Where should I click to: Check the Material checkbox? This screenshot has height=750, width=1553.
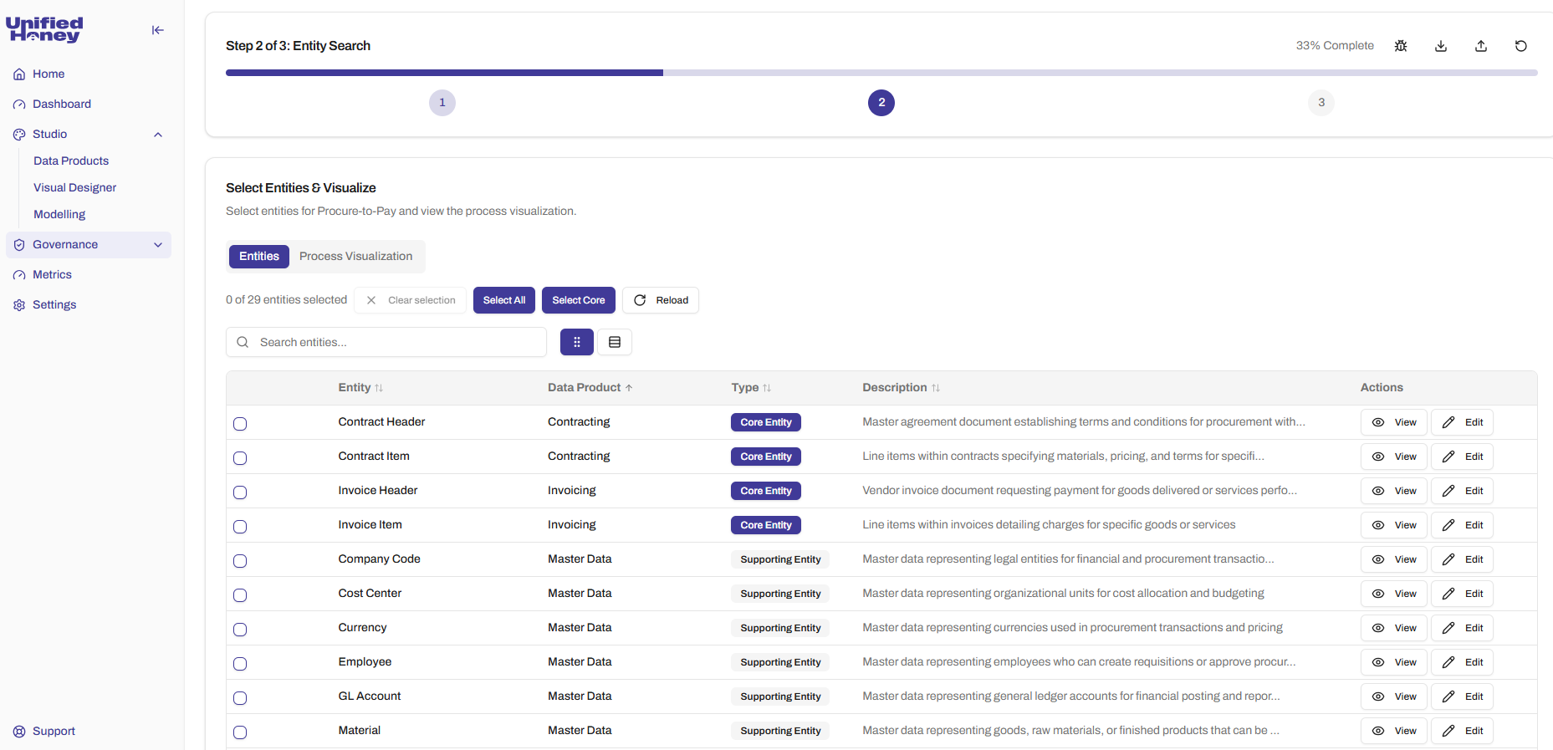(x=240, y=732)
